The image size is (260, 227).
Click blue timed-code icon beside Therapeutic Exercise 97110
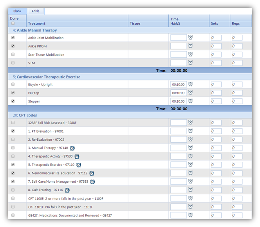[x=79, y=165]
